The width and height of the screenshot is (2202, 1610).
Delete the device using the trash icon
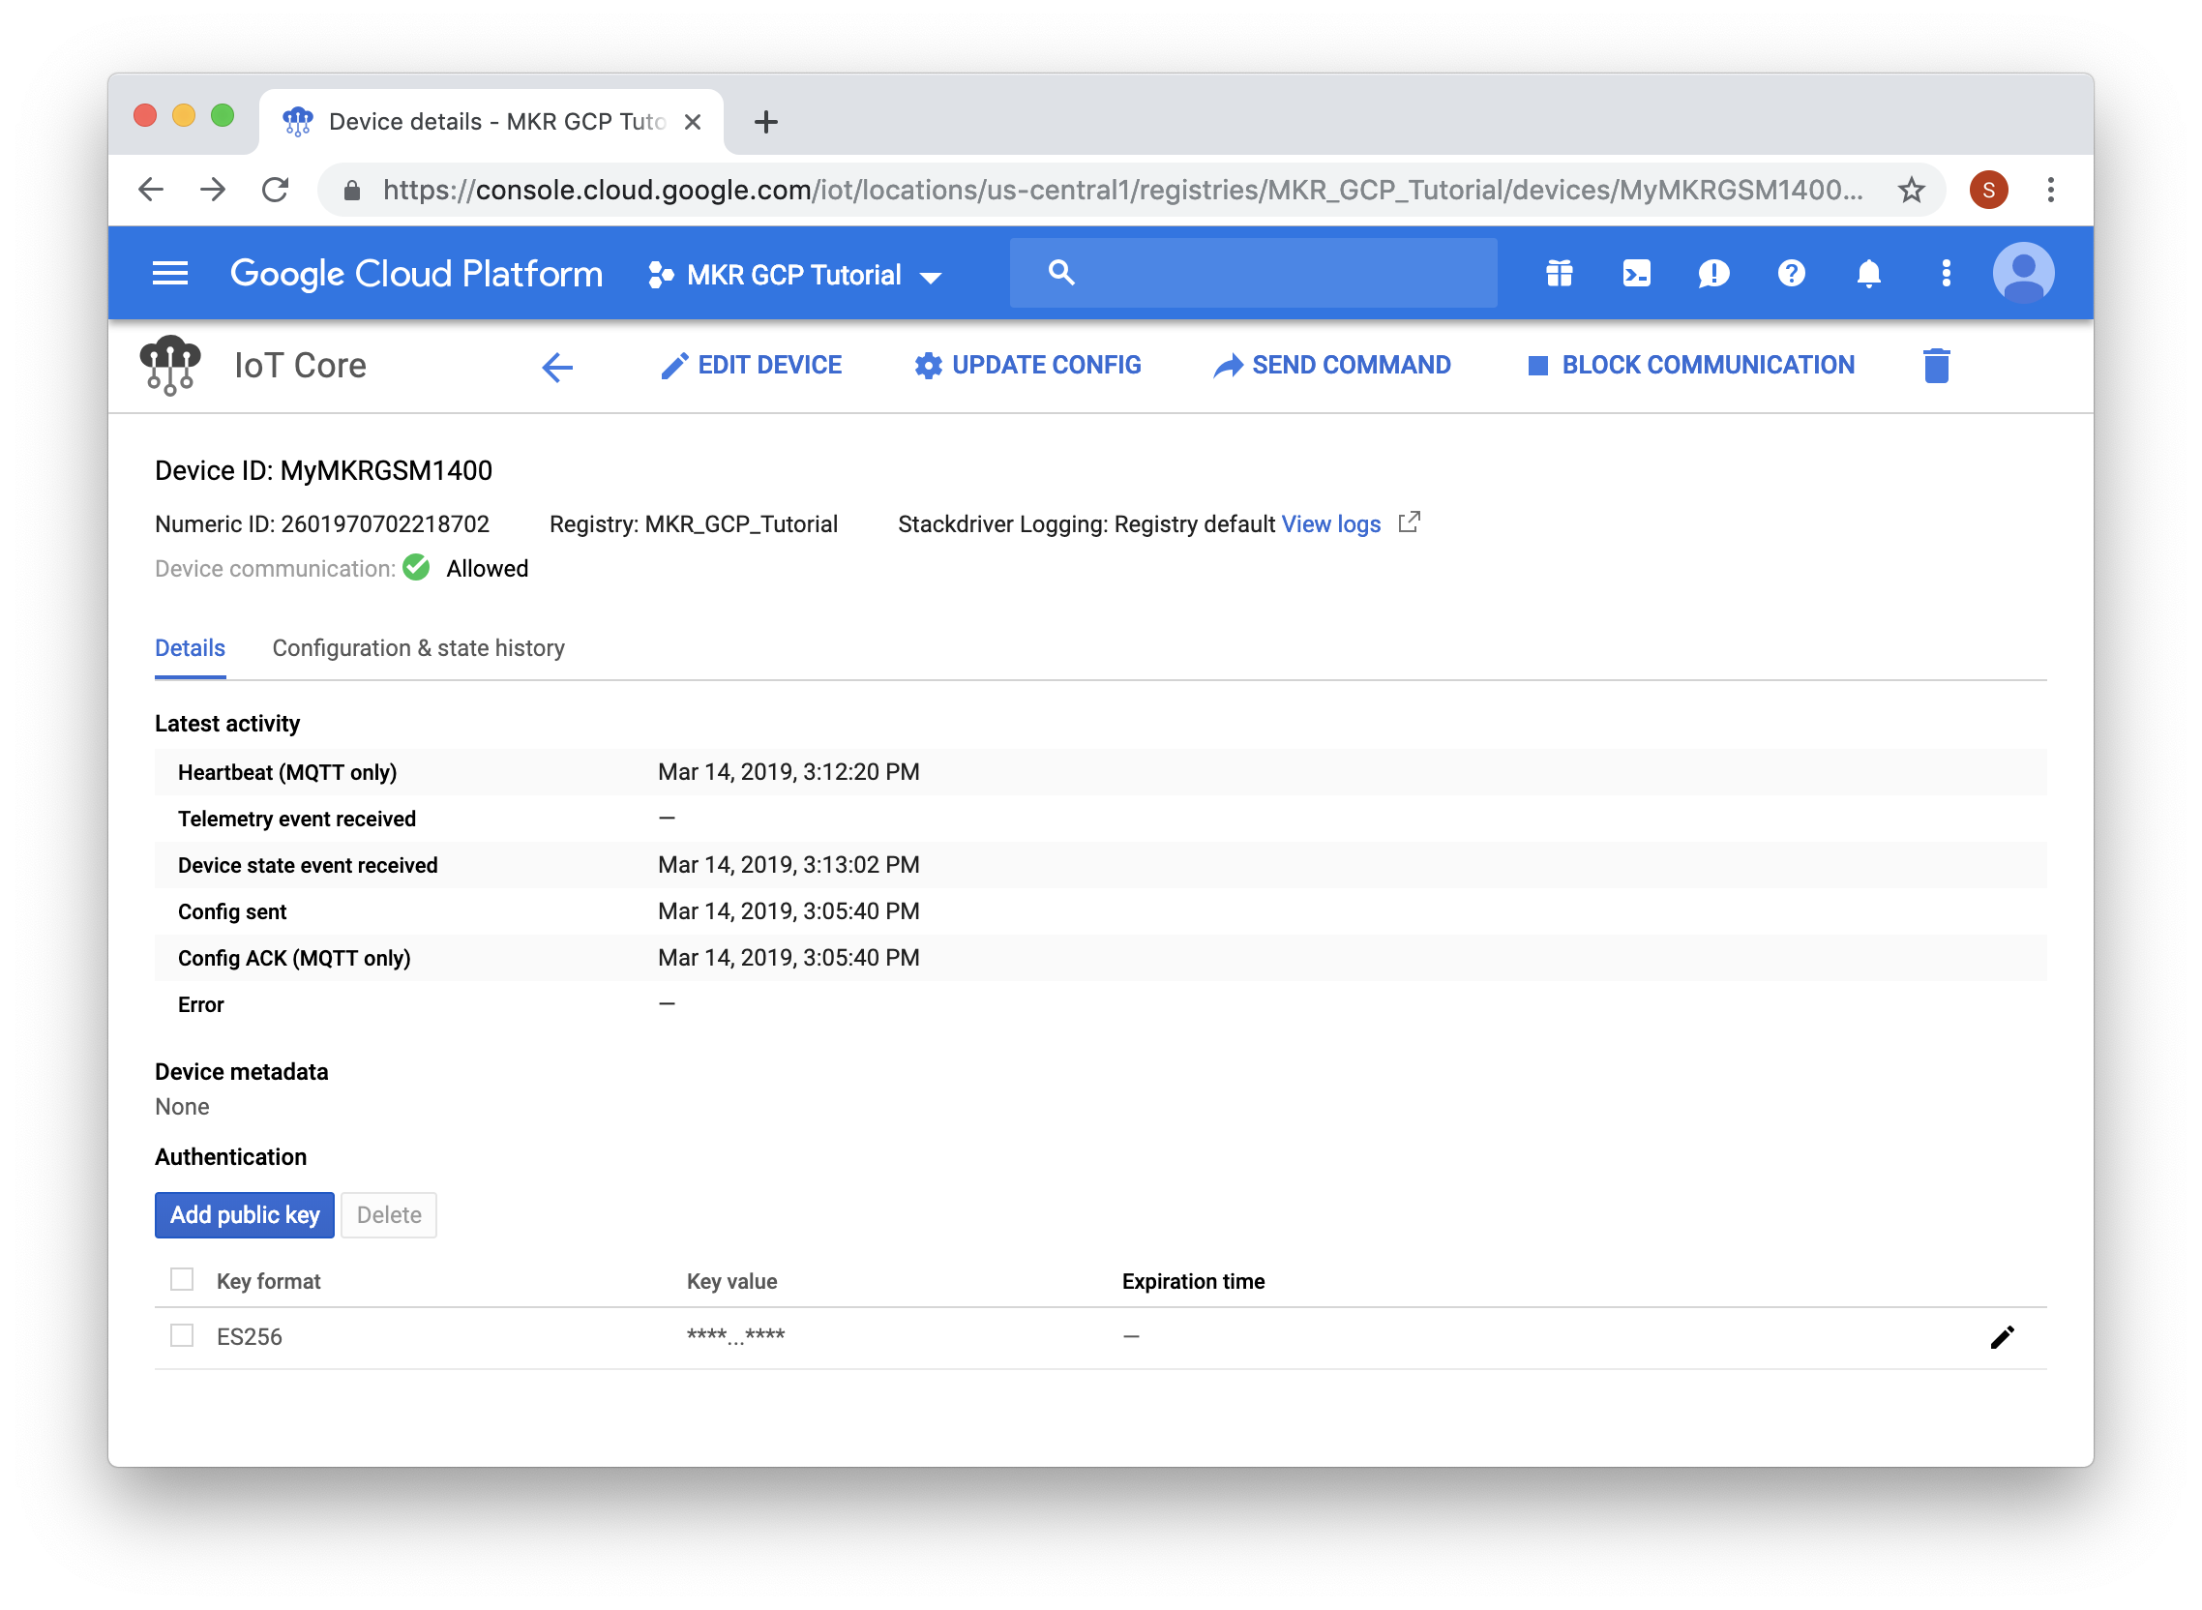1936,366
